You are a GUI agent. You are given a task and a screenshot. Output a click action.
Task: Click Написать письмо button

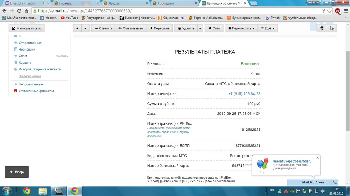27,28
